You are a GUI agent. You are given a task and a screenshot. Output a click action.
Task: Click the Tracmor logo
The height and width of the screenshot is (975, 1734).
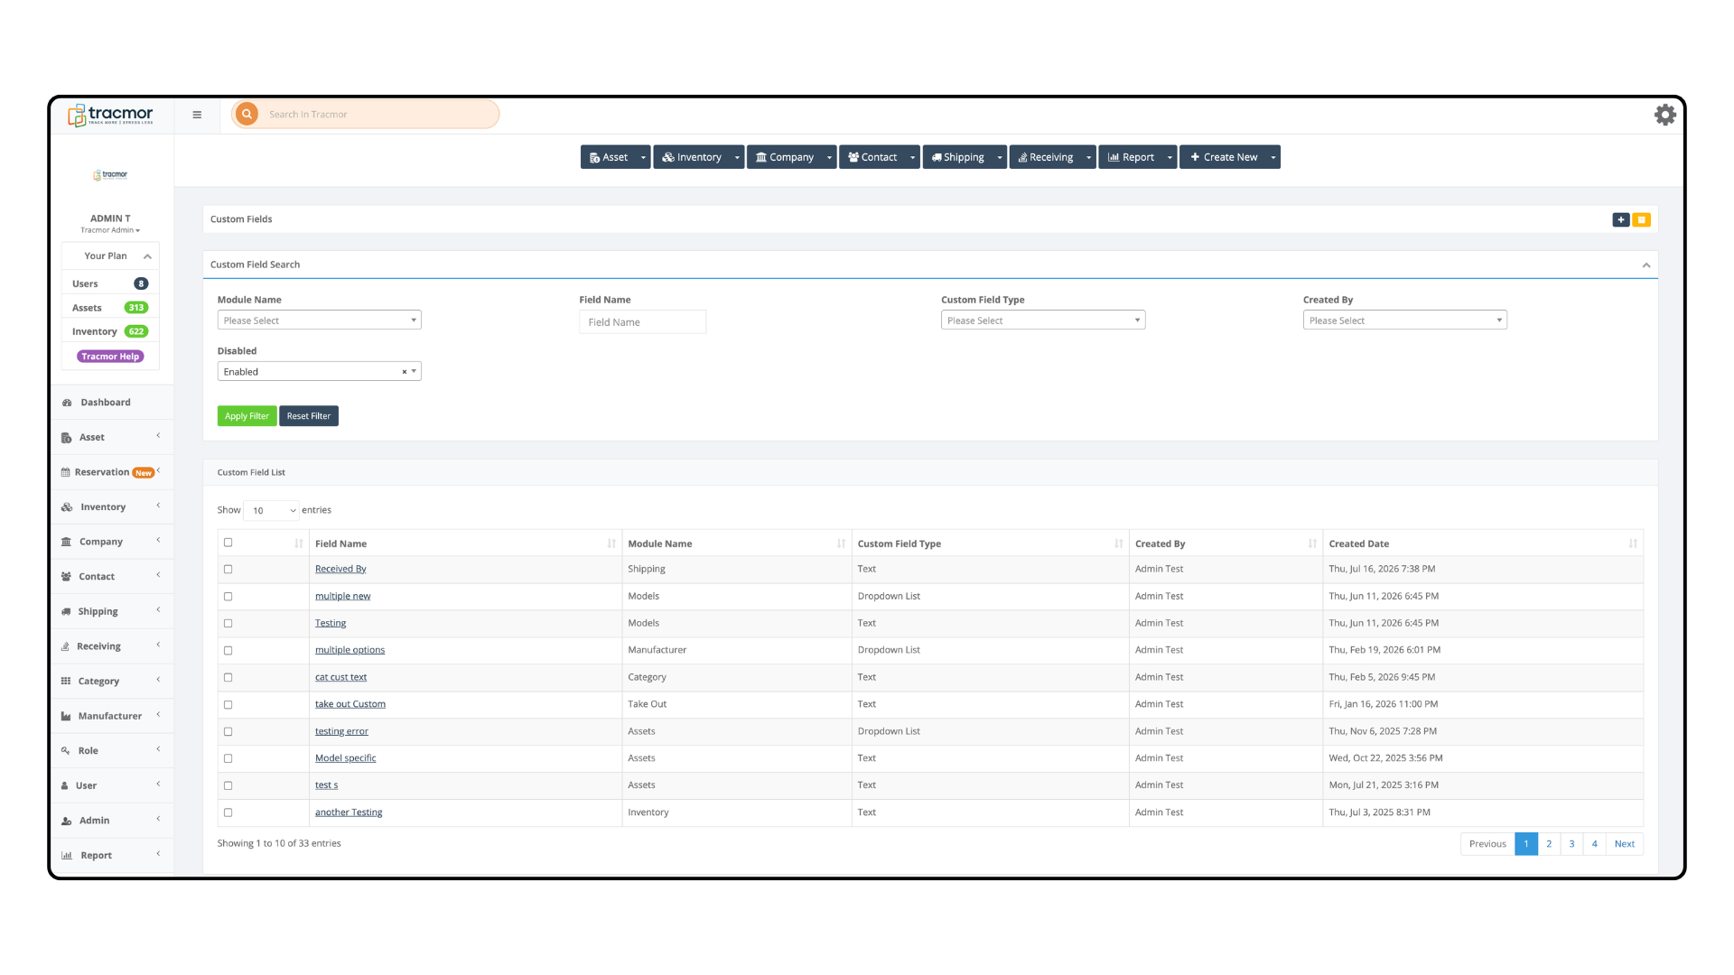pyautogui.click(x=110, y=115)
